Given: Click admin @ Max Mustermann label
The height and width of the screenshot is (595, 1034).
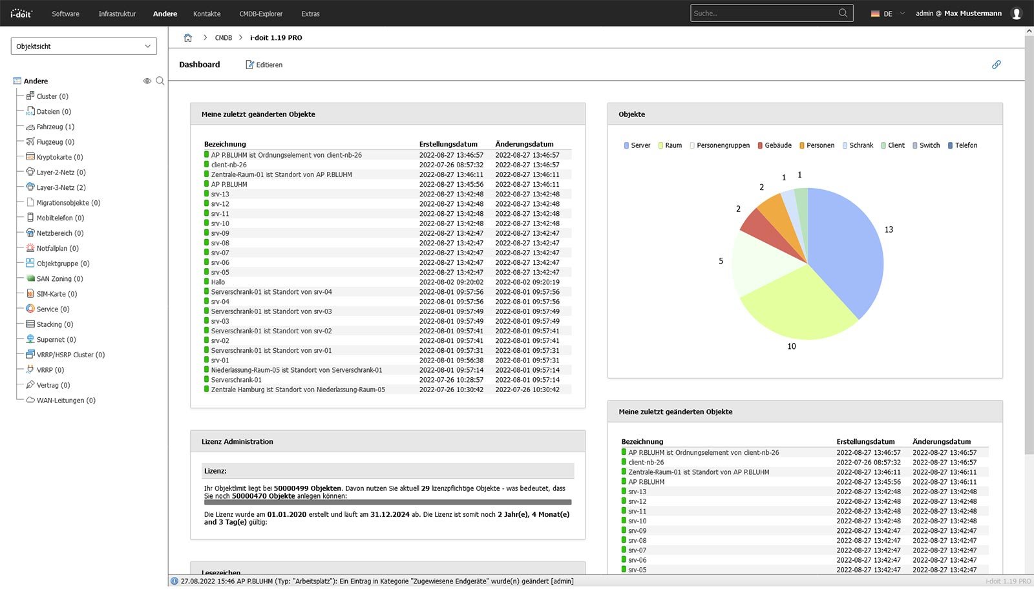Looking at the screenshot, I should [x=958, y=14].
